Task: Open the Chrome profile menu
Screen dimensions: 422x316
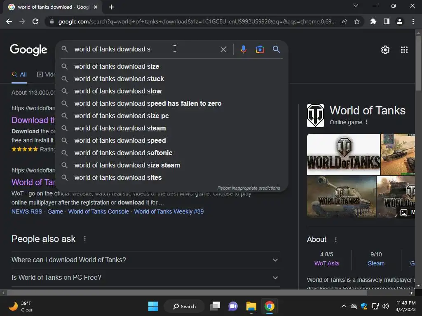Action: [400, 21]
